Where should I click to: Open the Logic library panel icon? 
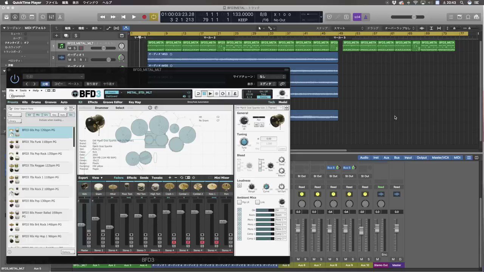(x=6, y=17)
